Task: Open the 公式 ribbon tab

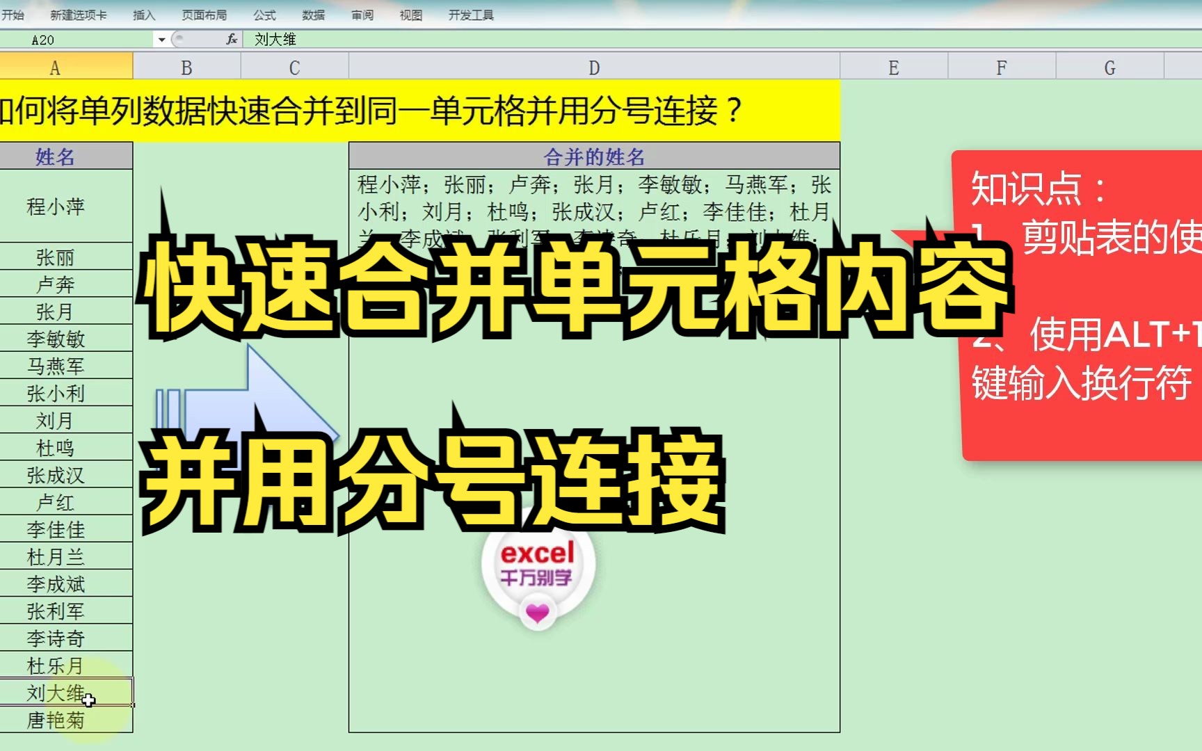Action: (x=264, y=15)
